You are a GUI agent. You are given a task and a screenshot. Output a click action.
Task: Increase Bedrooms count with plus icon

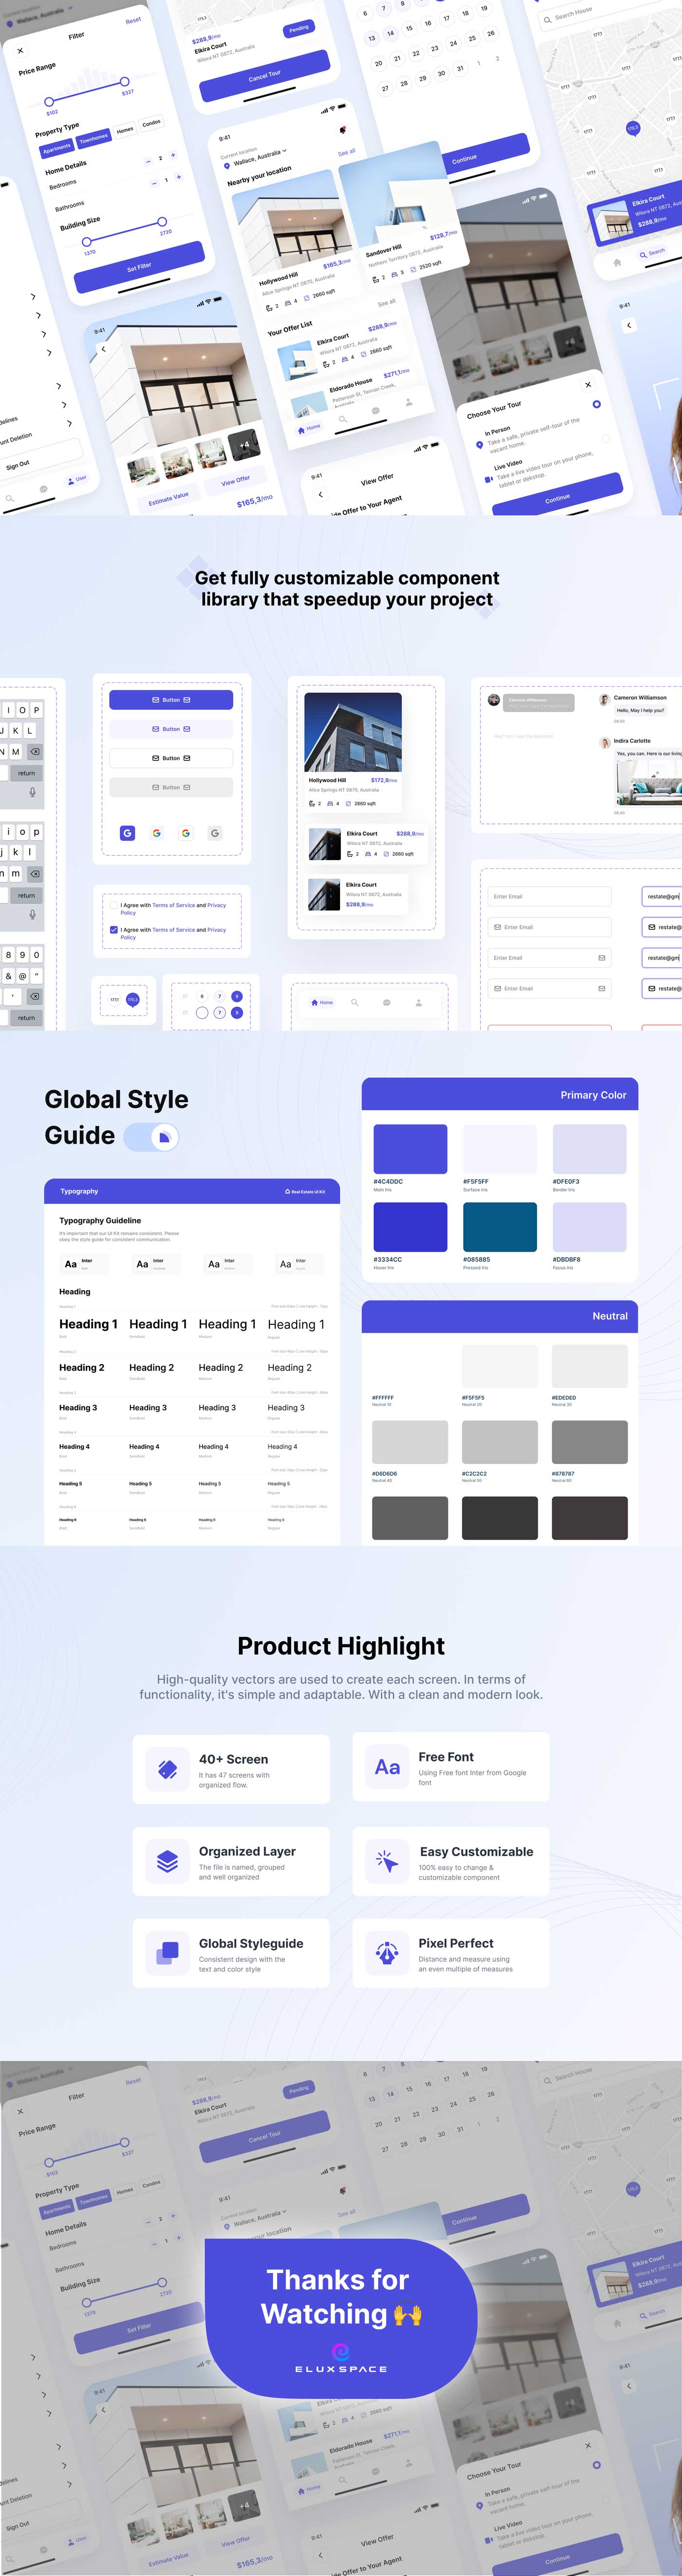click(173, 155)
